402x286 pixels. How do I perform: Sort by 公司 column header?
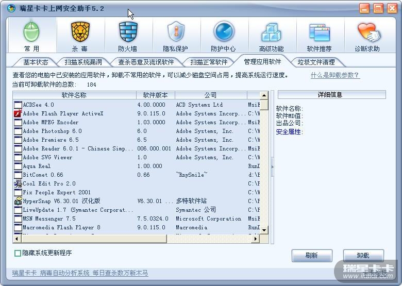pyautogui.click(x=211, y=95)
